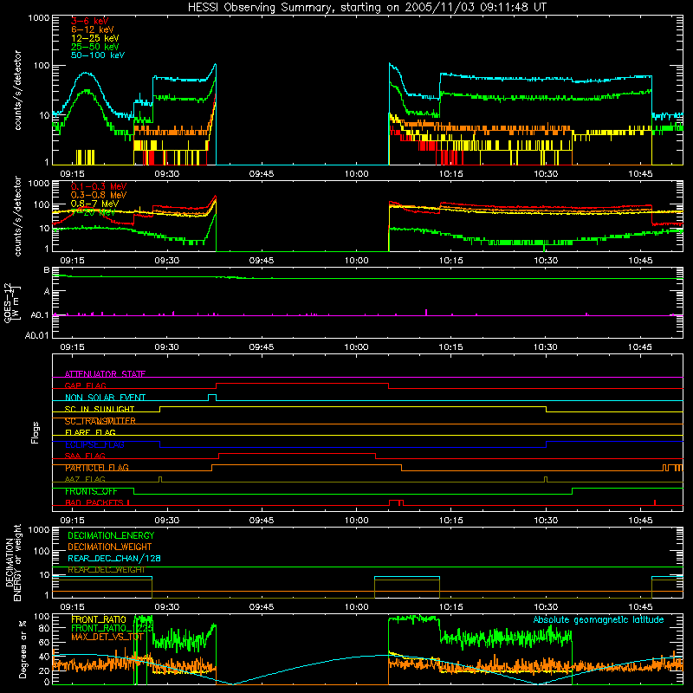Select the SC_TRANSMITTER flag label
The height and width of the screenshot is (693, 693).
[100, 421]
